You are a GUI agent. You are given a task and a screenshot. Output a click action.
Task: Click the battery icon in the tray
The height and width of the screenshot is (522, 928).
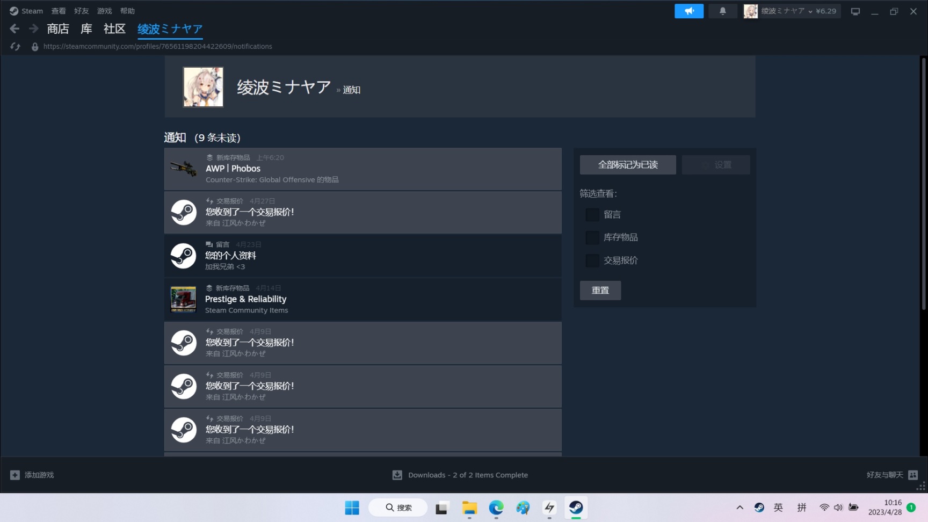pos(853,508)
